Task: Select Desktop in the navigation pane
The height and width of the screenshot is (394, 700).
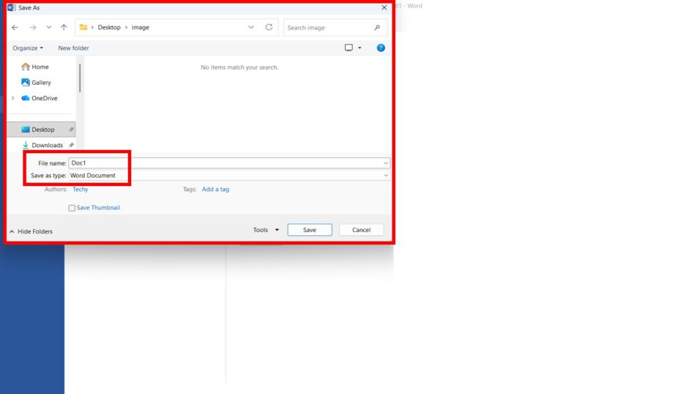Action: click(x=42, y=129)
